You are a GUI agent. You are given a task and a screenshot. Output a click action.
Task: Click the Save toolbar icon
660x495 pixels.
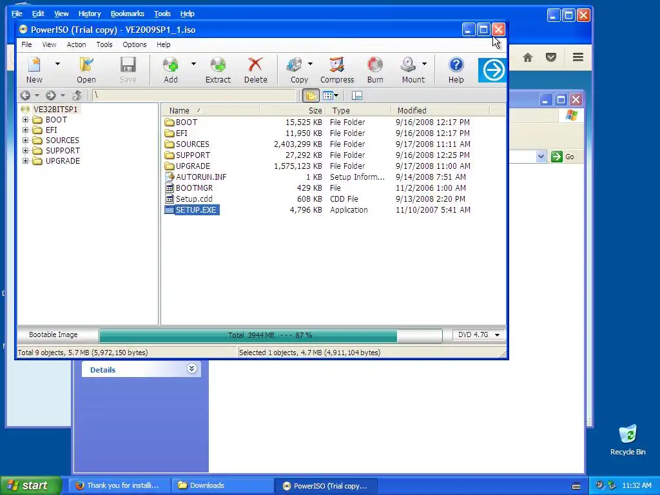128,70
